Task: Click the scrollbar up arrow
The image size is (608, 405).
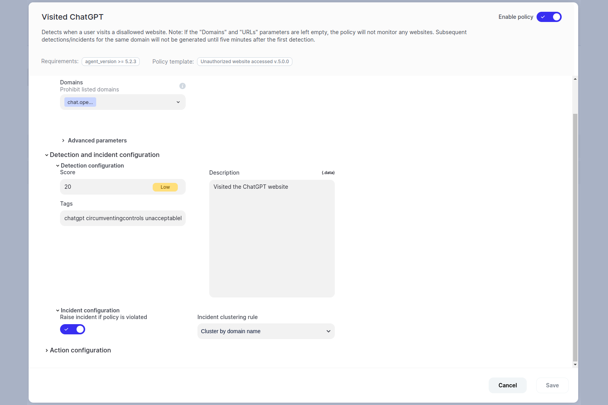Action: pyautogui.click(x=575, y=79)
